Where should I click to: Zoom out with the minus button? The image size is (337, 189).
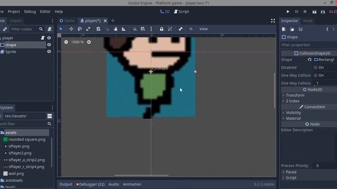(66, 42)
